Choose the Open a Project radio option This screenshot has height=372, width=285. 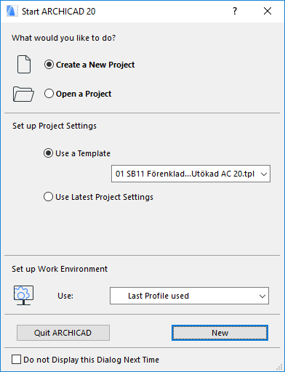tap(49, 94)
